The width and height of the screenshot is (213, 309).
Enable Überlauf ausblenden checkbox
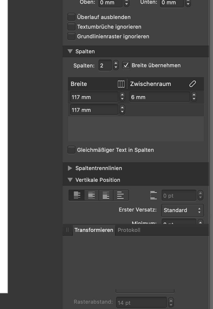71,17
